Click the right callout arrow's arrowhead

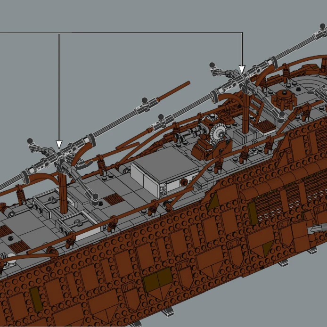pos(242,70)
